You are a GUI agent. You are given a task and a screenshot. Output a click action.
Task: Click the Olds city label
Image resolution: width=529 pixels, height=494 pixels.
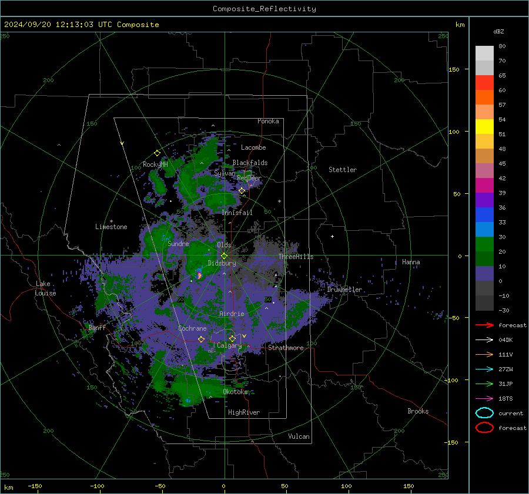pos(224,245)
